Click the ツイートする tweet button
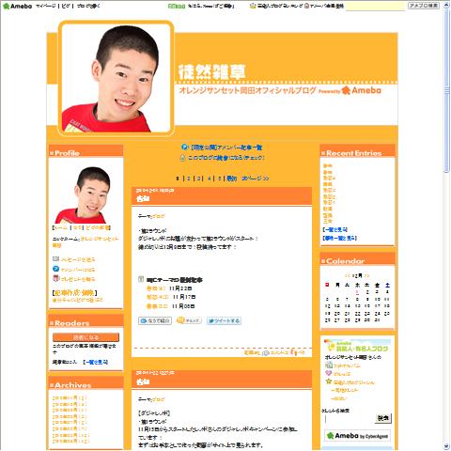 (224, 320)
